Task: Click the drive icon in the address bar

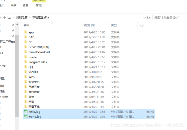Action: pos(10,18)
